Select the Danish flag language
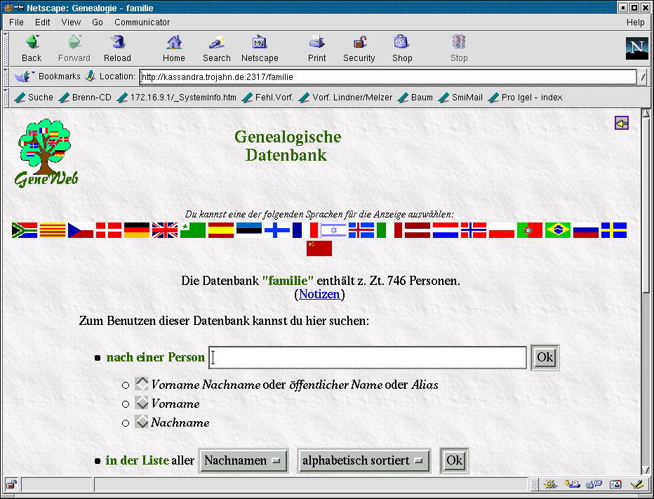Viewport: 654px width, 499px height. (109, 230)
